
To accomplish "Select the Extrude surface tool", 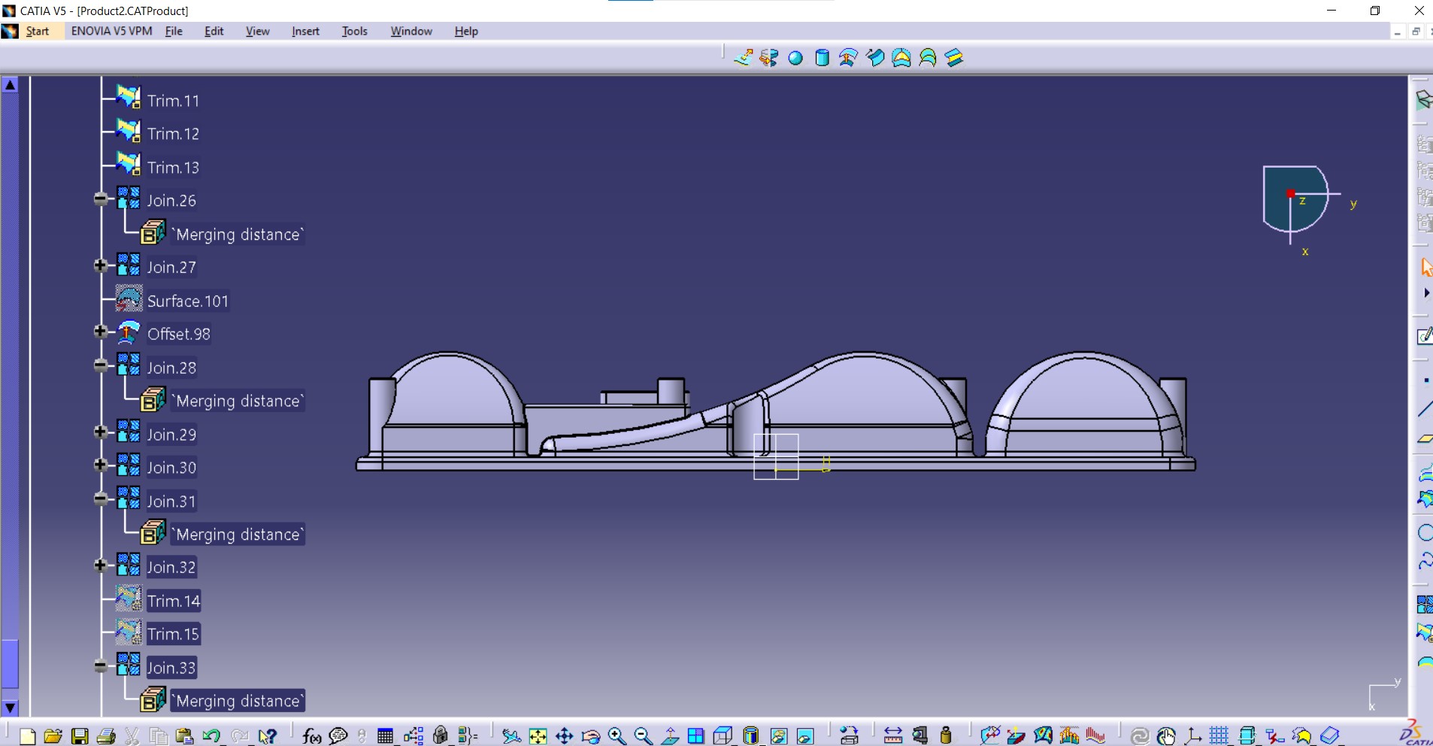I will tap(743, 58).
